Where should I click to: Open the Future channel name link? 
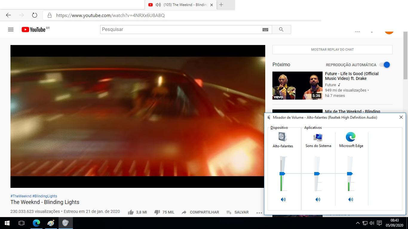click(331, 85)
